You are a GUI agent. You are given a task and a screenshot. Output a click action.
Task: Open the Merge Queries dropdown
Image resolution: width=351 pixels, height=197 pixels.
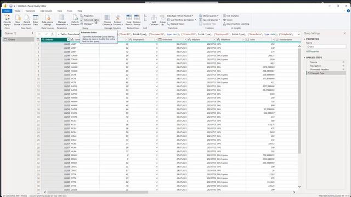(x=209, y=16)
